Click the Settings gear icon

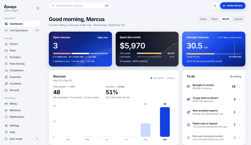pos(6,125)
